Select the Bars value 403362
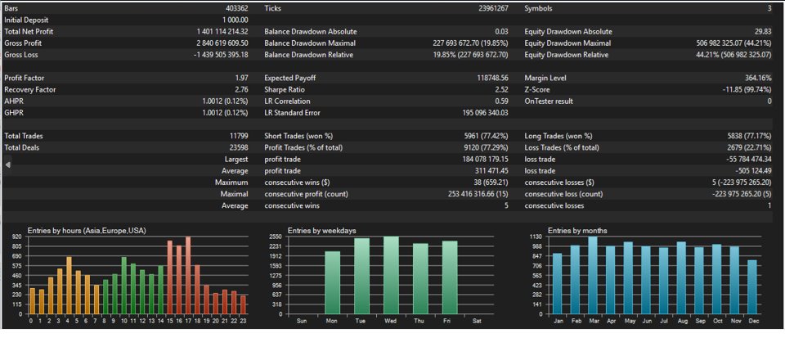The width and height of the screenshot is (785, 356). coord(237,8)
